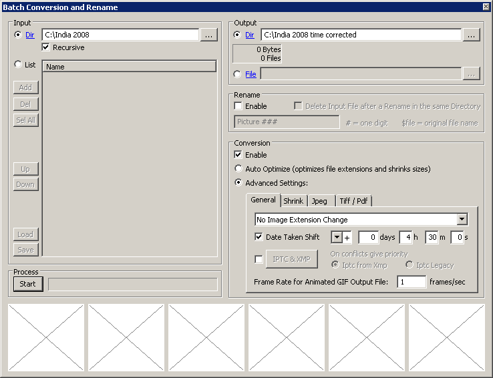Click the hours shift input field
The image size is (493, 378).
[x=406, y=237]
